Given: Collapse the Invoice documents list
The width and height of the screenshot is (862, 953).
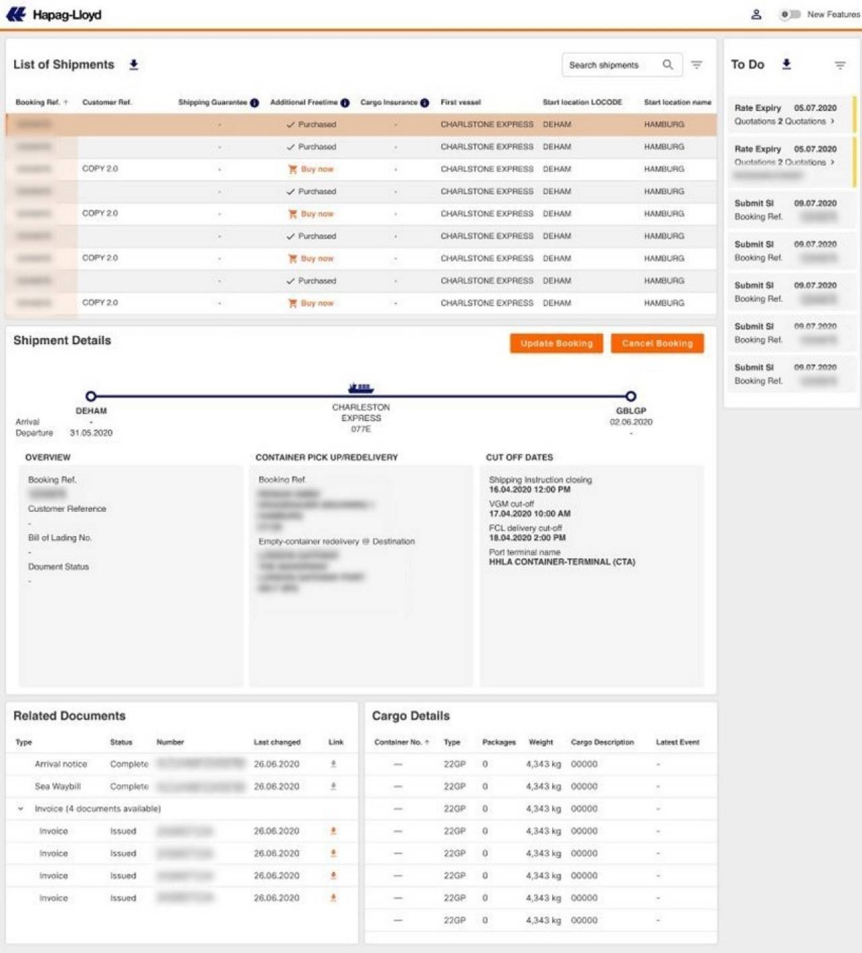Looking at the screenshot, I should tap(22, 808).
